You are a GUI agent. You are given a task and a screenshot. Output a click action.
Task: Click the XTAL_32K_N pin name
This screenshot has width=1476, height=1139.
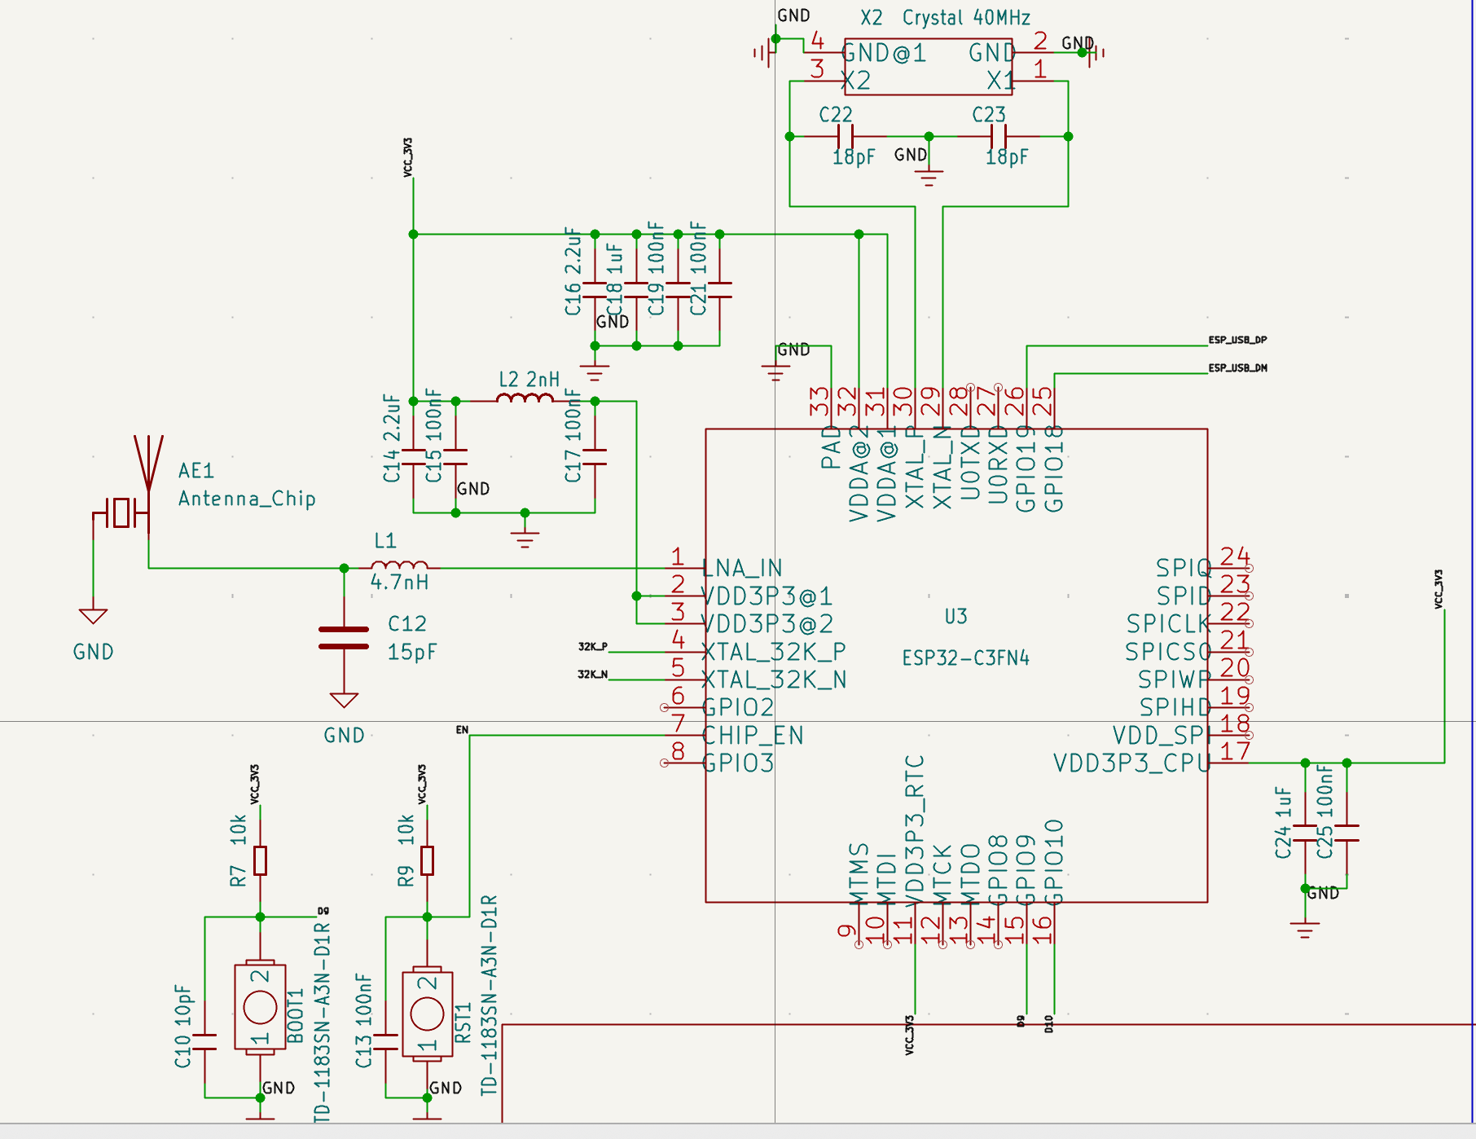pos(775,679)
